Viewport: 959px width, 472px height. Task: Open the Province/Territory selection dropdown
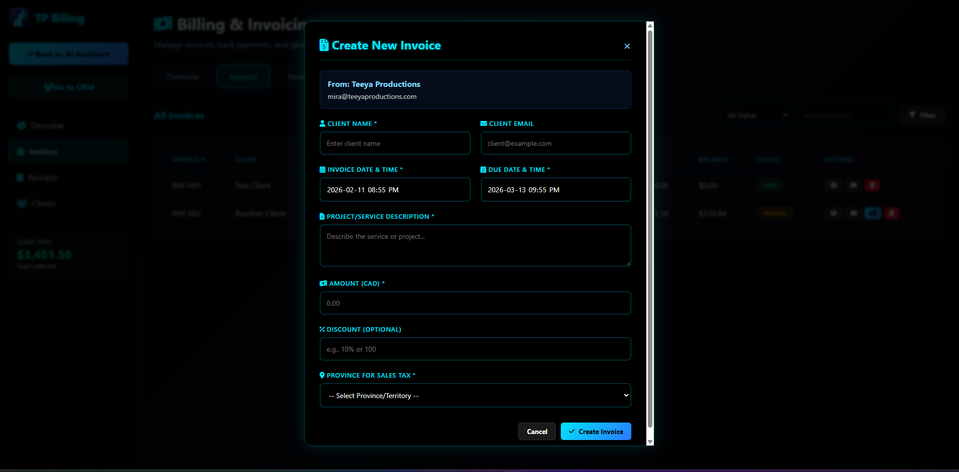[475, 395]
